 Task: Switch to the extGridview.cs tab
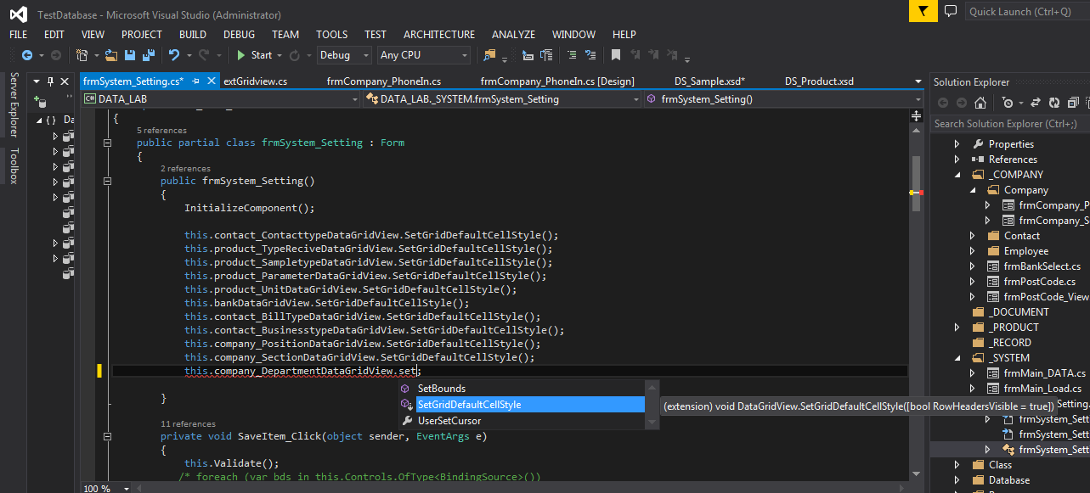(x=255, y=81)
